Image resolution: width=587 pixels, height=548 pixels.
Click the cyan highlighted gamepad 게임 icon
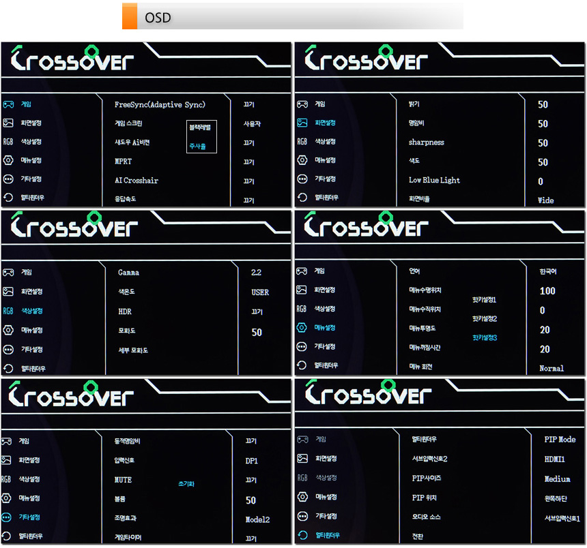pyautogui.click(x=8, y=104)
